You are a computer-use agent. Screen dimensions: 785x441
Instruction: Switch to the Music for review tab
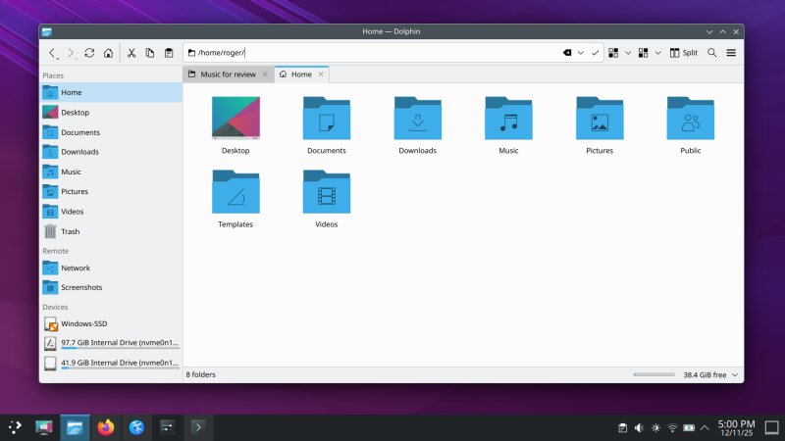coord(222,74)
